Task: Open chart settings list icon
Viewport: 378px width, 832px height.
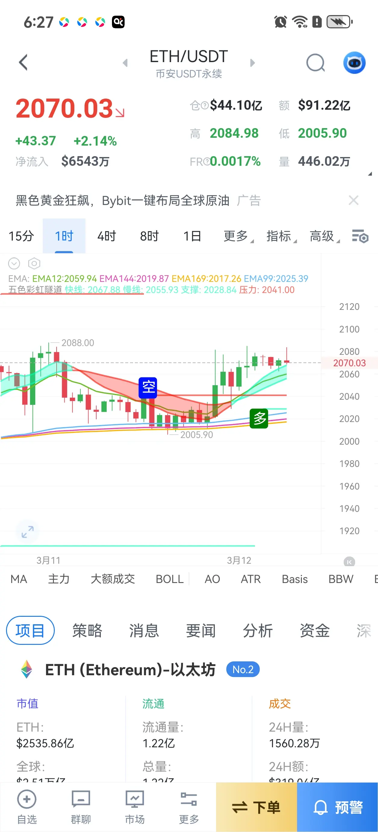Action: (x=360, y=236)
